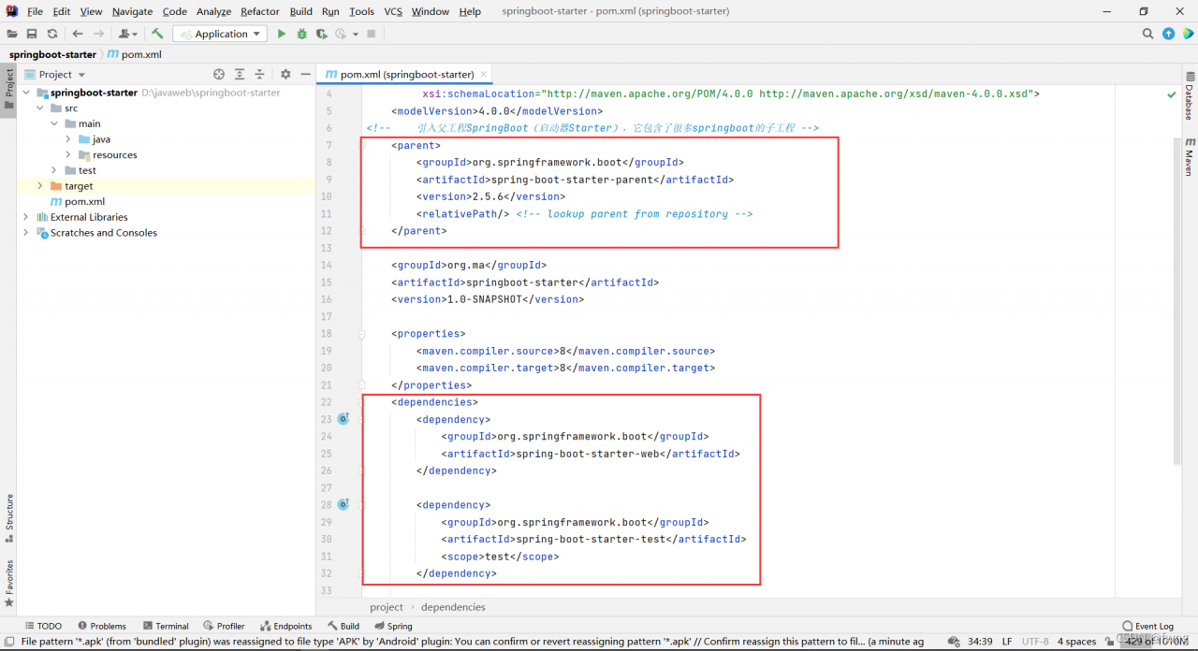Open the Refactor menu
Screen dimensions: 1198x651
260,11
